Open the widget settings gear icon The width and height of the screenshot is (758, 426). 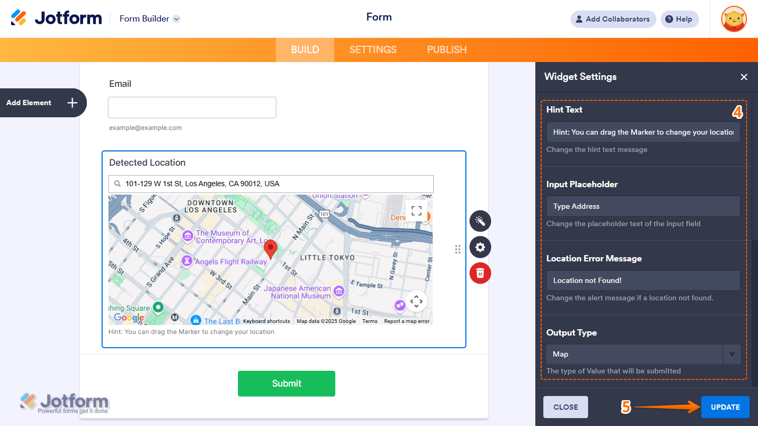pos(480,247)
